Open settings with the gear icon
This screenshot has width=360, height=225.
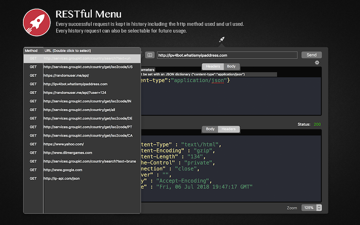tap(317, 63)
